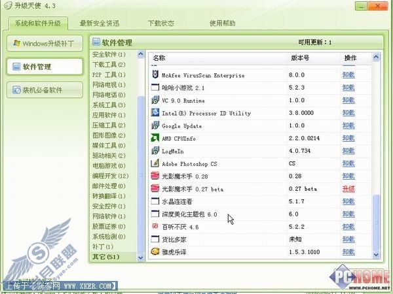Uninstall McAfee VirusScan Enterprise via 卸载 link

[x=348, y=74]
